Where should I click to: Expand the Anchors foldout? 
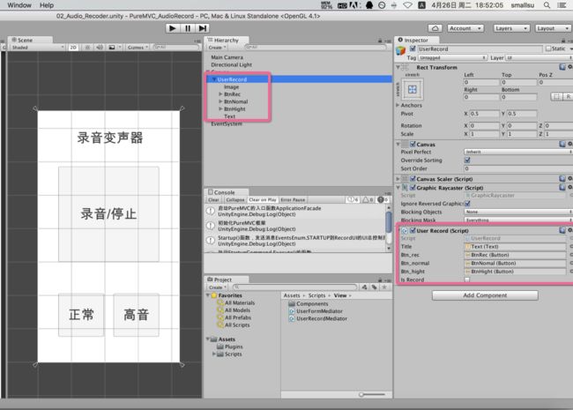coord(398,105)
